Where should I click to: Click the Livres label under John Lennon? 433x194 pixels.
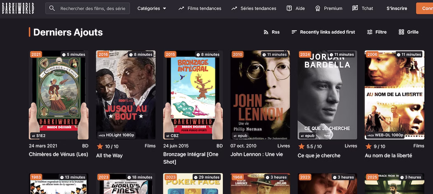click(284, 146)
